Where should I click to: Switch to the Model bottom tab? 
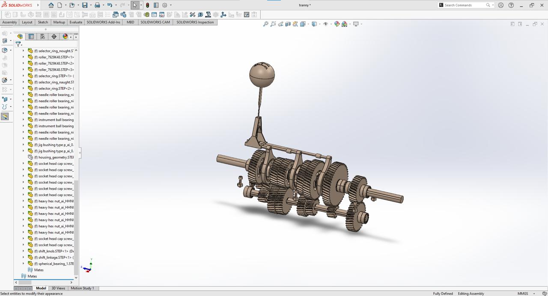coord(41,288)
